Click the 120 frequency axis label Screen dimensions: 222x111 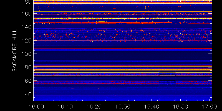pyautogui.click(x=26, y=41)
